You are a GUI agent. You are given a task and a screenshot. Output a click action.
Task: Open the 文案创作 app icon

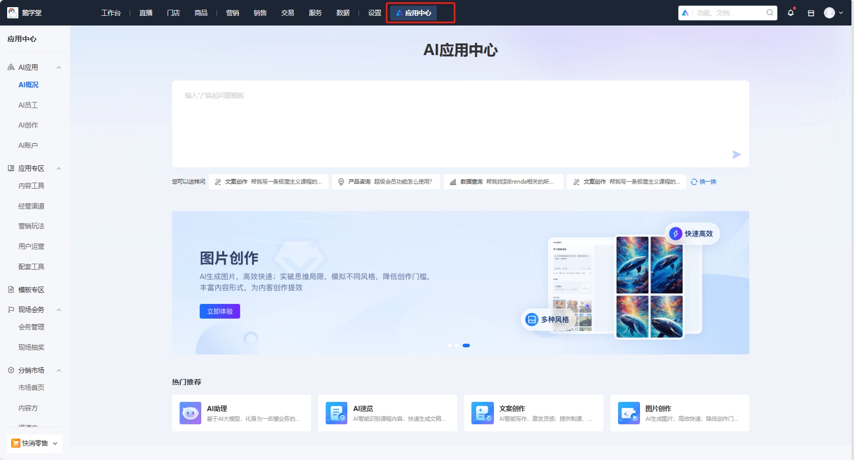tap(482, 413)
